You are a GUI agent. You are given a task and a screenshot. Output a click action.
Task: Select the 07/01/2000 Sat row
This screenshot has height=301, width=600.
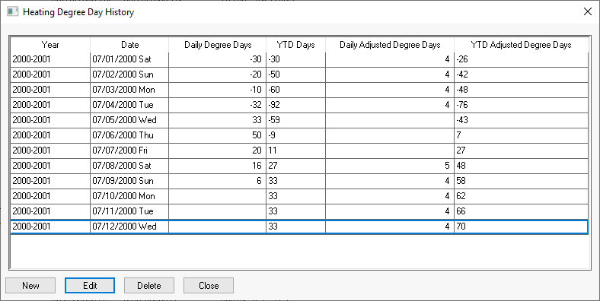[x=299, y=59]
